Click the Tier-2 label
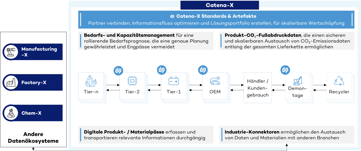This screenshot has height=151, width=361. [132, 92]
